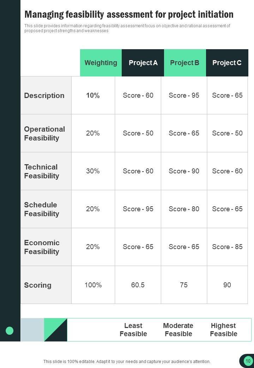Click the slide title about feasibility assessment

coord(129,15)
